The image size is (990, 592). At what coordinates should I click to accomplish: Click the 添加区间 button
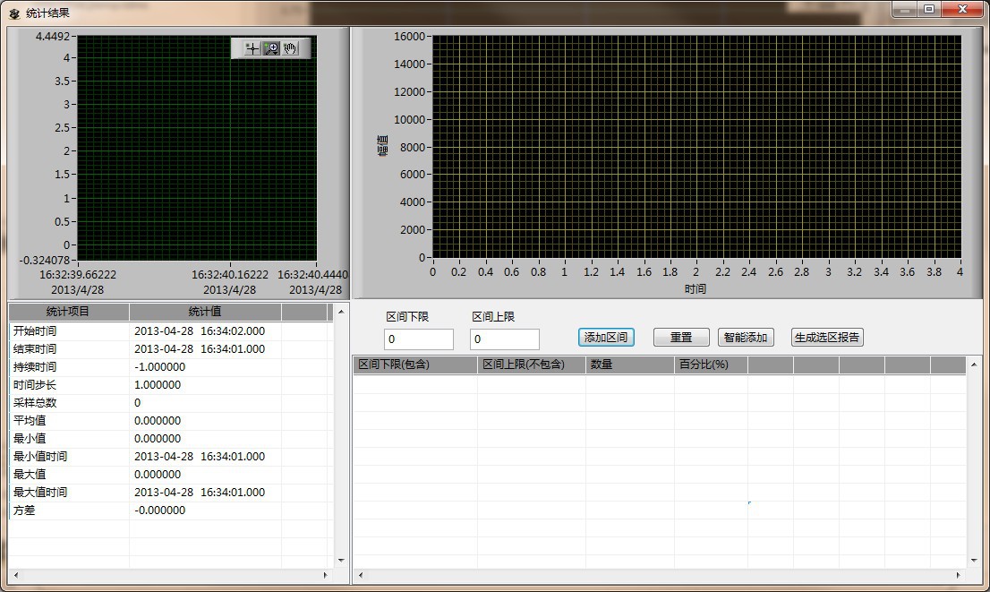pyautogui.click(x=606, y=338)
